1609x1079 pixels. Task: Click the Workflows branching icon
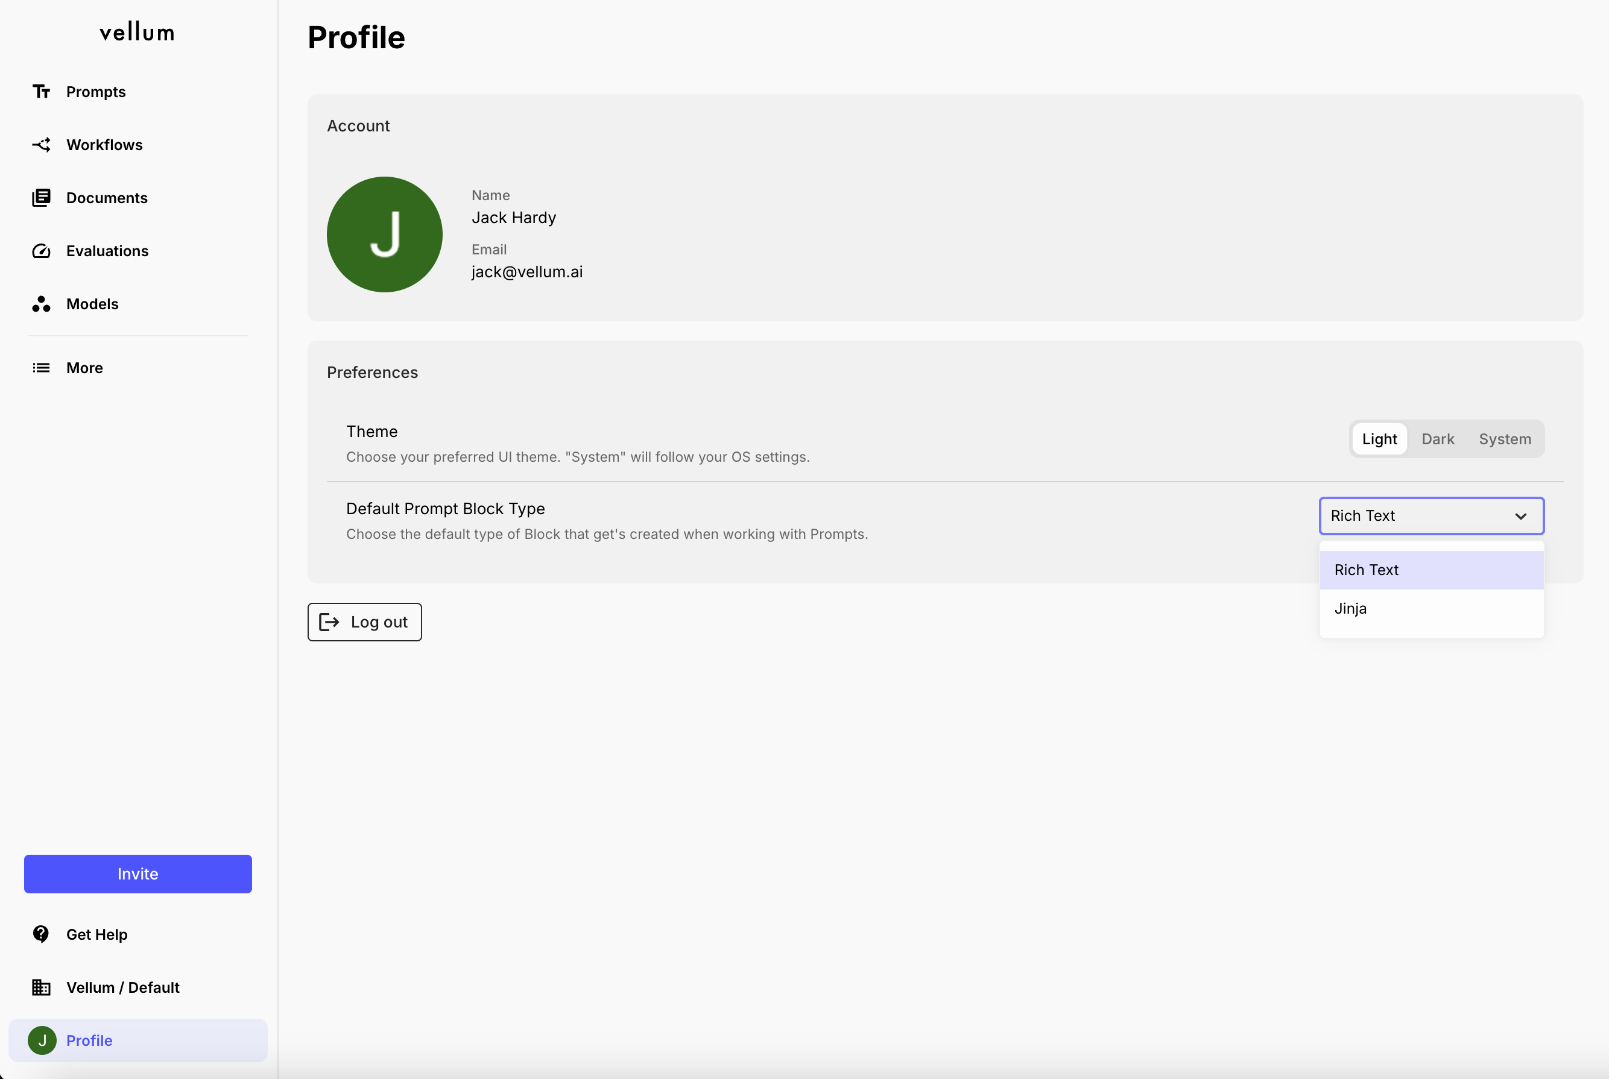(x=41, y=145)
